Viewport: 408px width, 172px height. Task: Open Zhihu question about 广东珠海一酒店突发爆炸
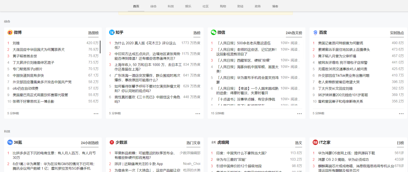click(147, 77)
